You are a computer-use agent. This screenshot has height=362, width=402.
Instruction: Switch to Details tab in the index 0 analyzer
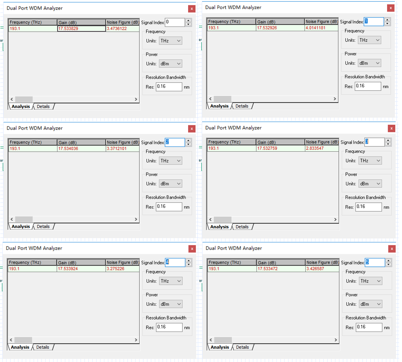tap(43, 106)
